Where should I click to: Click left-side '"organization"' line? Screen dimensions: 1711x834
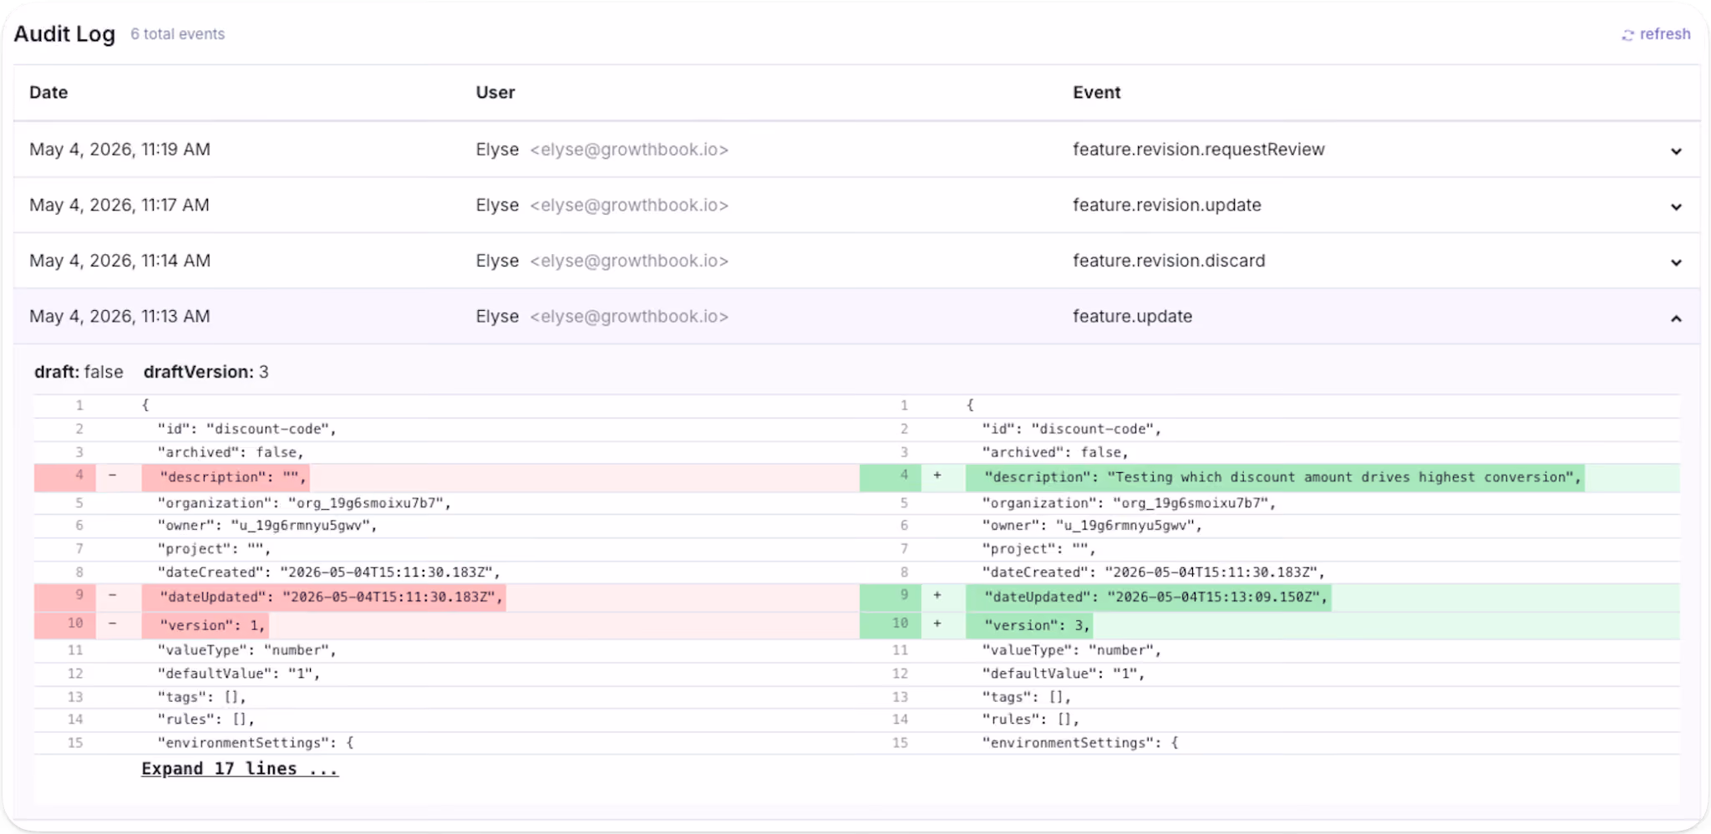point(304,503)
